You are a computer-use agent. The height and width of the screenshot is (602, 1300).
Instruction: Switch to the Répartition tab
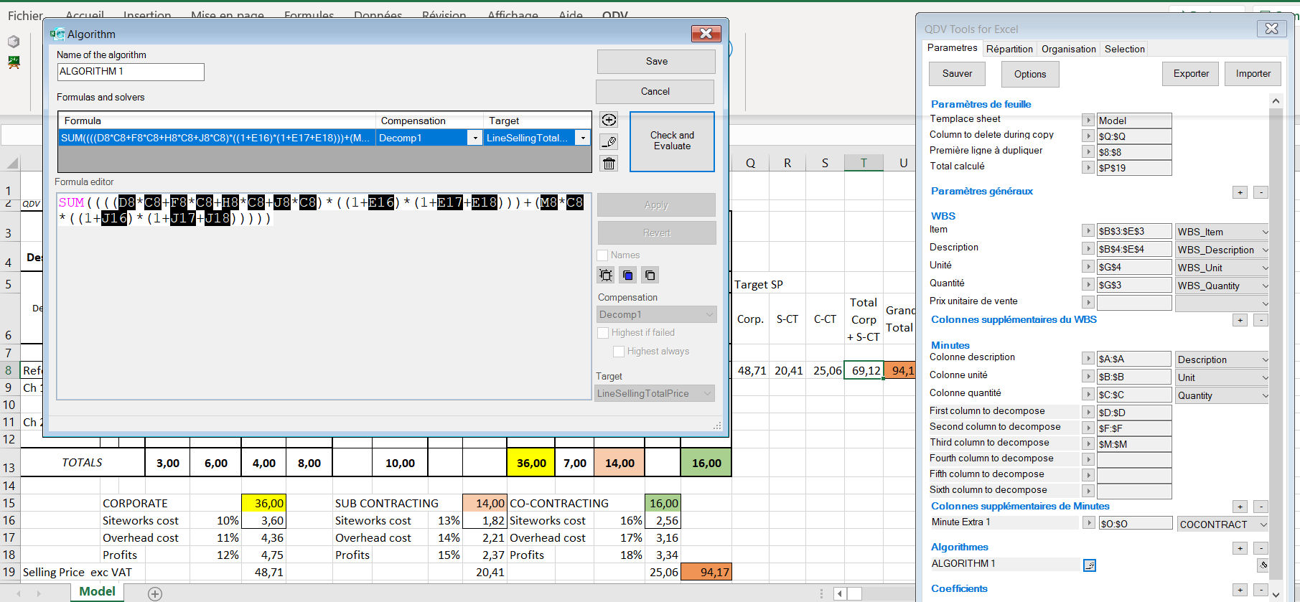click(1009, 49)
